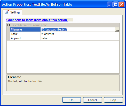The height and width of the screenshot is (106, 126).
Task: Collapse the TextFile.WriteFromTable category
Action: [9, 25]
